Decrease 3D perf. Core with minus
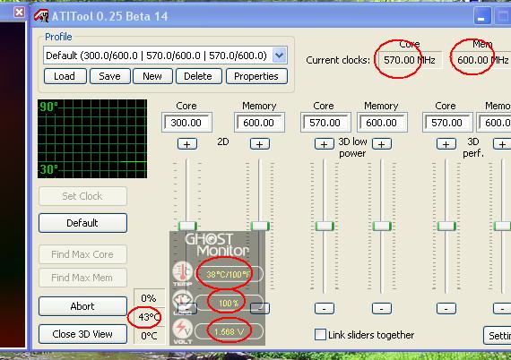The width and height of the screenshot is (511, 360). pyautogui.click(x=446, y=308)
